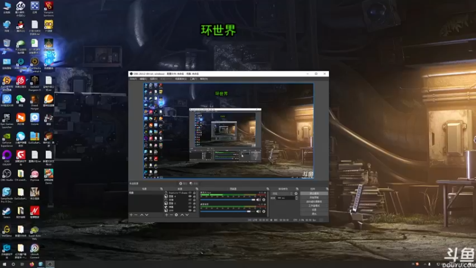Screen dimensions: 476x268
Task: Open the 编辑(E) menu in OBS
Action: pyautogui.click(x=143, y=79)
